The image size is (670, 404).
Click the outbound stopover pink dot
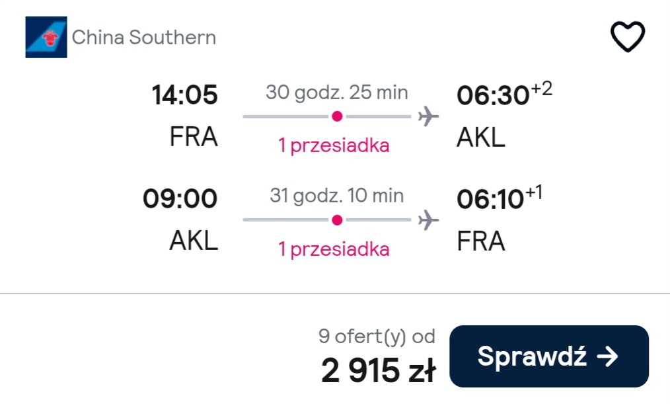337,116
